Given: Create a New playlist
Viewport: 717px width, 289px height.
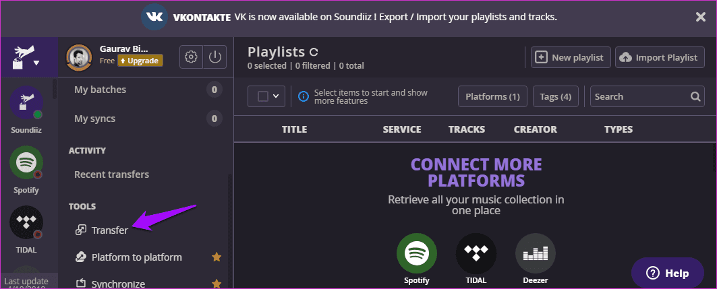Looking at the screenshot, I should click(571, 57).
